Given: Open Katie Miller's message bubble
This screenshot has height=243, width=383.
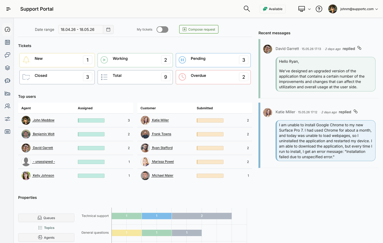Looking at the screenshot, I should click(325, 141).
